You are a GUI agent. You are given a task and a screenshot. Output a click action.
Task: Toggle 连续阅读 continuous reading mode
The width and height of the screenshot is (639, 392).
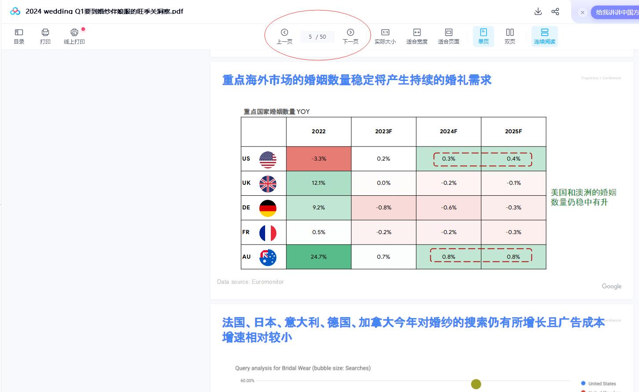coord(545,36)
